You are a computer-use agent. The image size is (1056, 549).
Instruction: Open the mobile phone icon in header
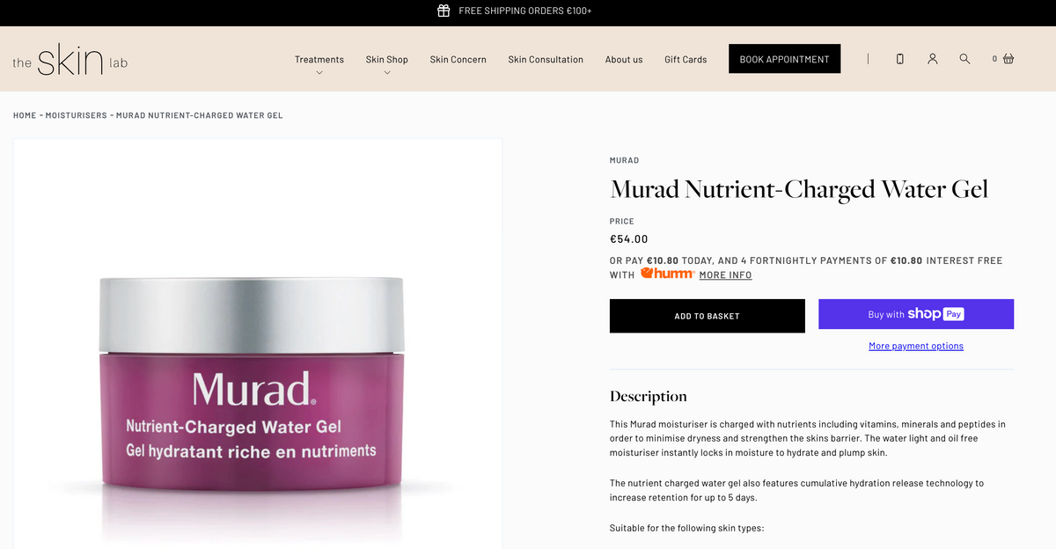click(899, 59)
